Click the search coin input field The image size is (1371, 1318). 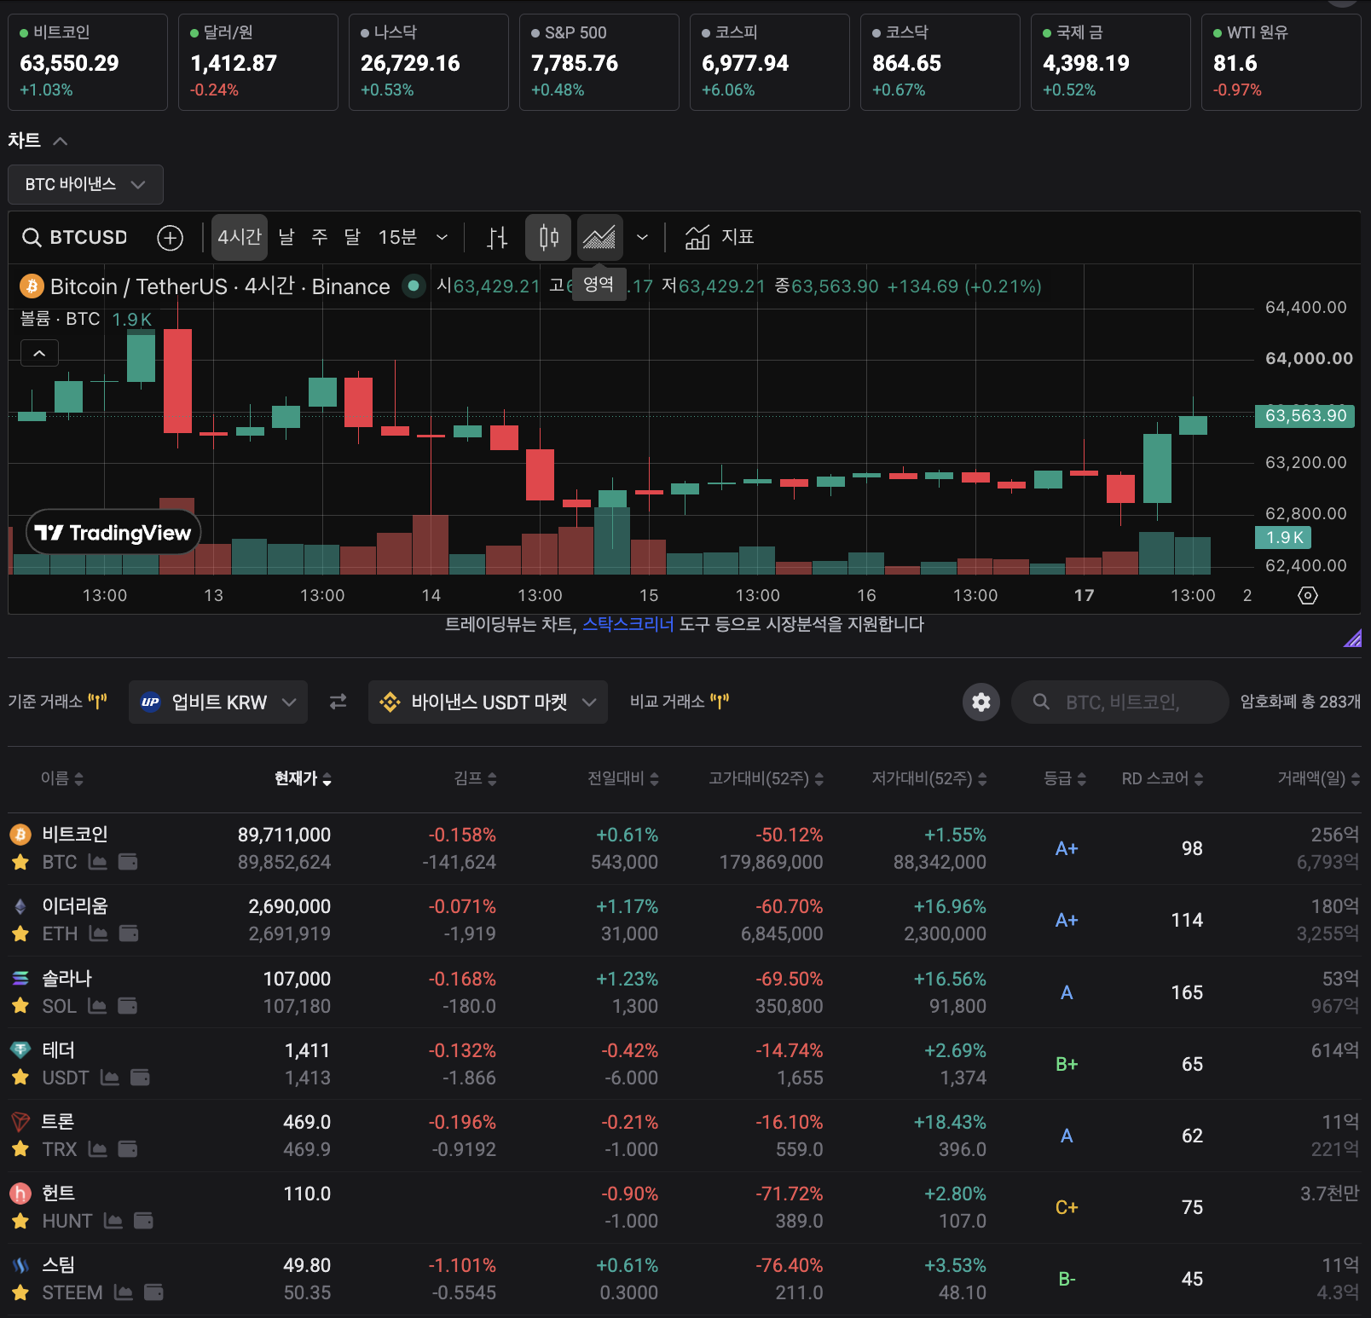click(x=1119, y=702)
